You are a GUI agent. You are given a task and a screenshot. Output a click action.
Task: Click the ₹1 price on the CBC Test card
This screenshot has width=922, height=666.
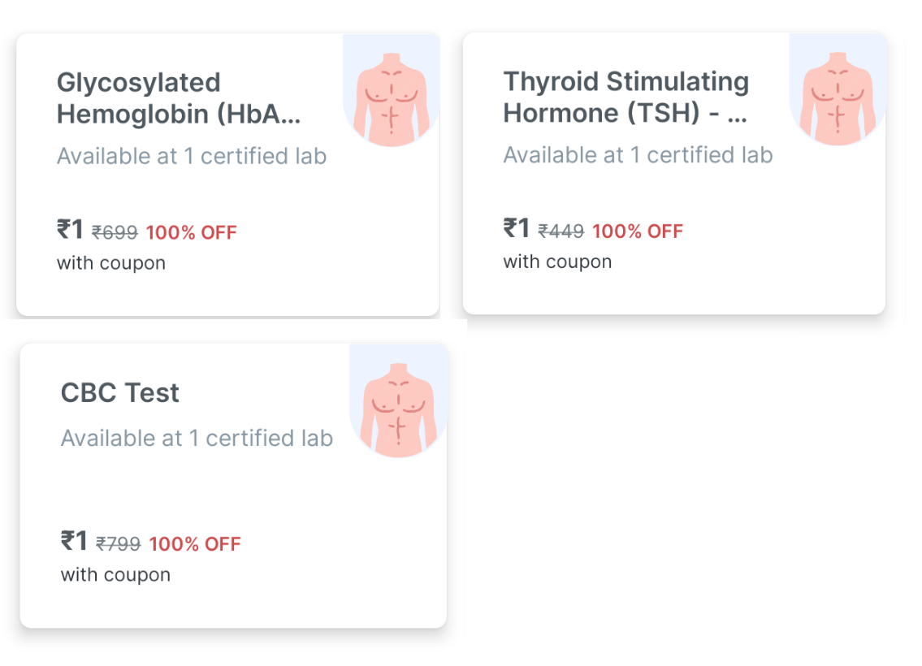74,541
